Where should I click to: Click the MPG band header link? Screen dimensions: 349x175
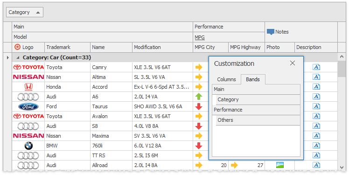(200, 37)
